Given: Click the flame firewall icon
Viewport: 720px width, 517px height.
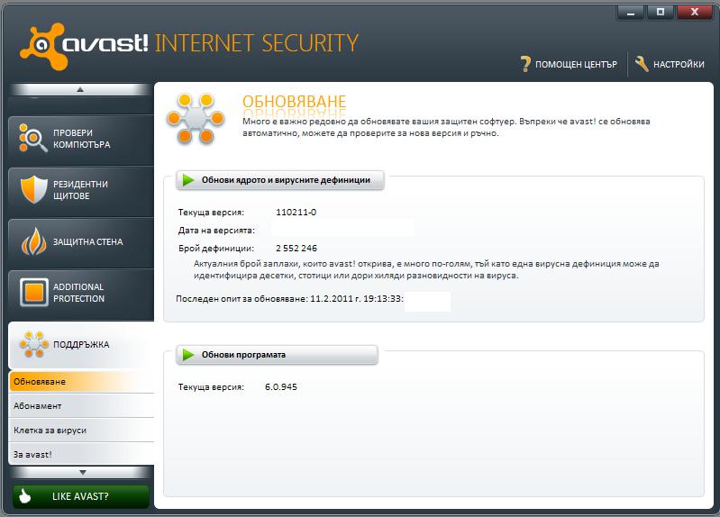Looking at the screenshot, I should [x=33, y=241].
